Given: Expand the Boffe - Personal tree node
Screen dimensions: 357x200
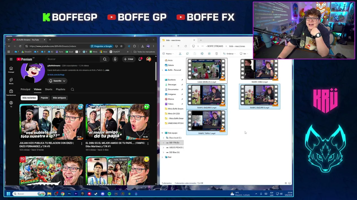Looking at the screenshot, I should 162,70.
